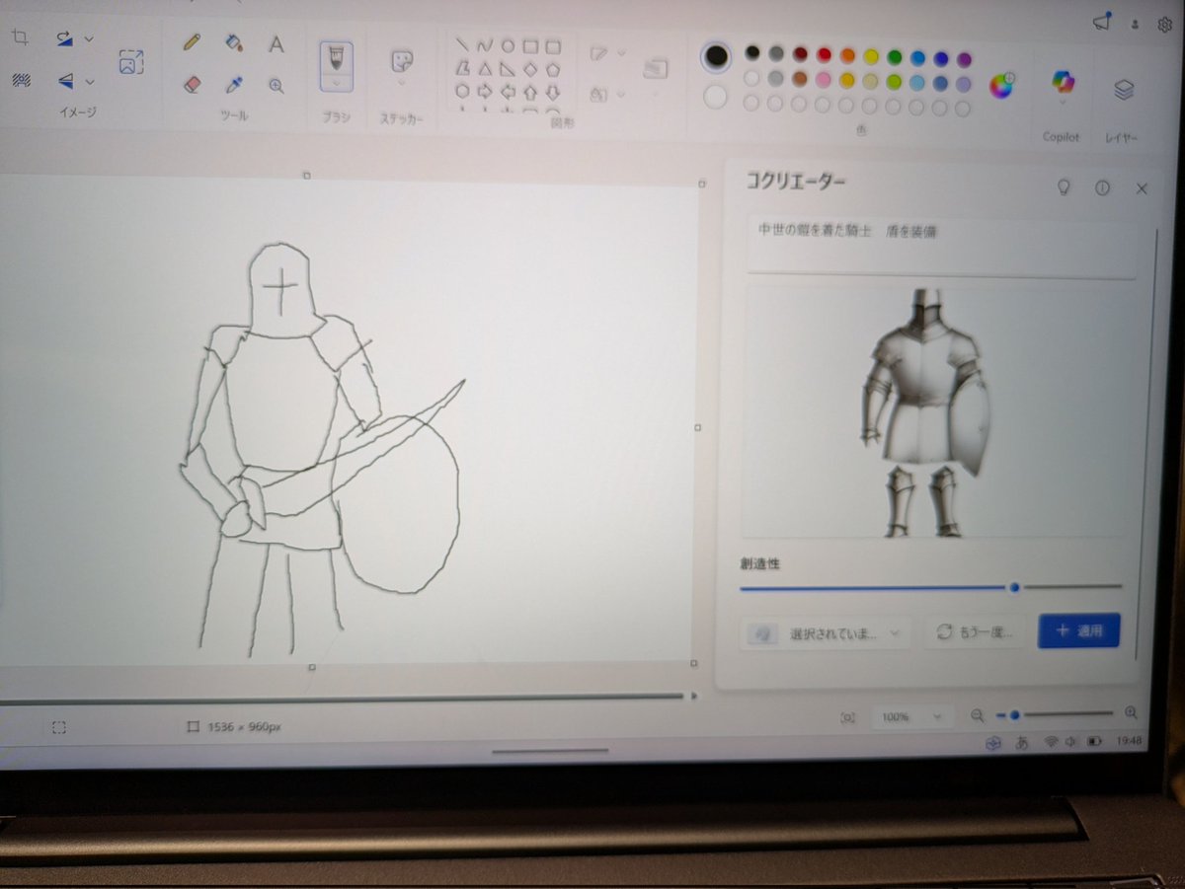Screen dimensions: 1185x889
Task: Pick the orange color swatch
Action: coord(847,56)
